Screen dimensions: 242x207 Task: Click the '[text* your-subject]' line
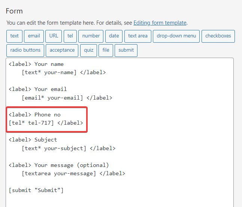tap(69, 148)
